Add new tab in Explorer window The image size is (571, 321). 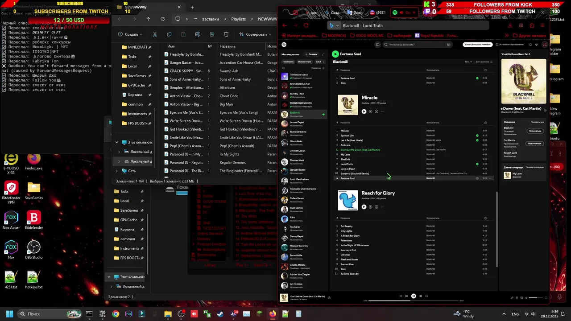pos(192,7)
